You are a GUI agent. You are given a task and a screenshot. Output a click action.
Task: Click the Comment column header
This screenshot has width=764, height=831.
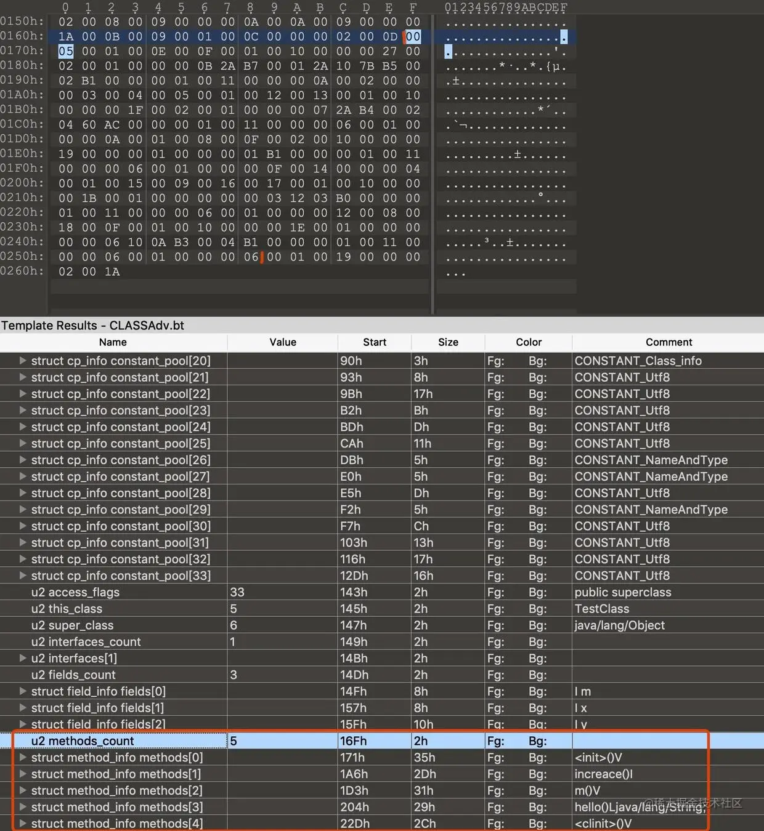coord(668,342)
